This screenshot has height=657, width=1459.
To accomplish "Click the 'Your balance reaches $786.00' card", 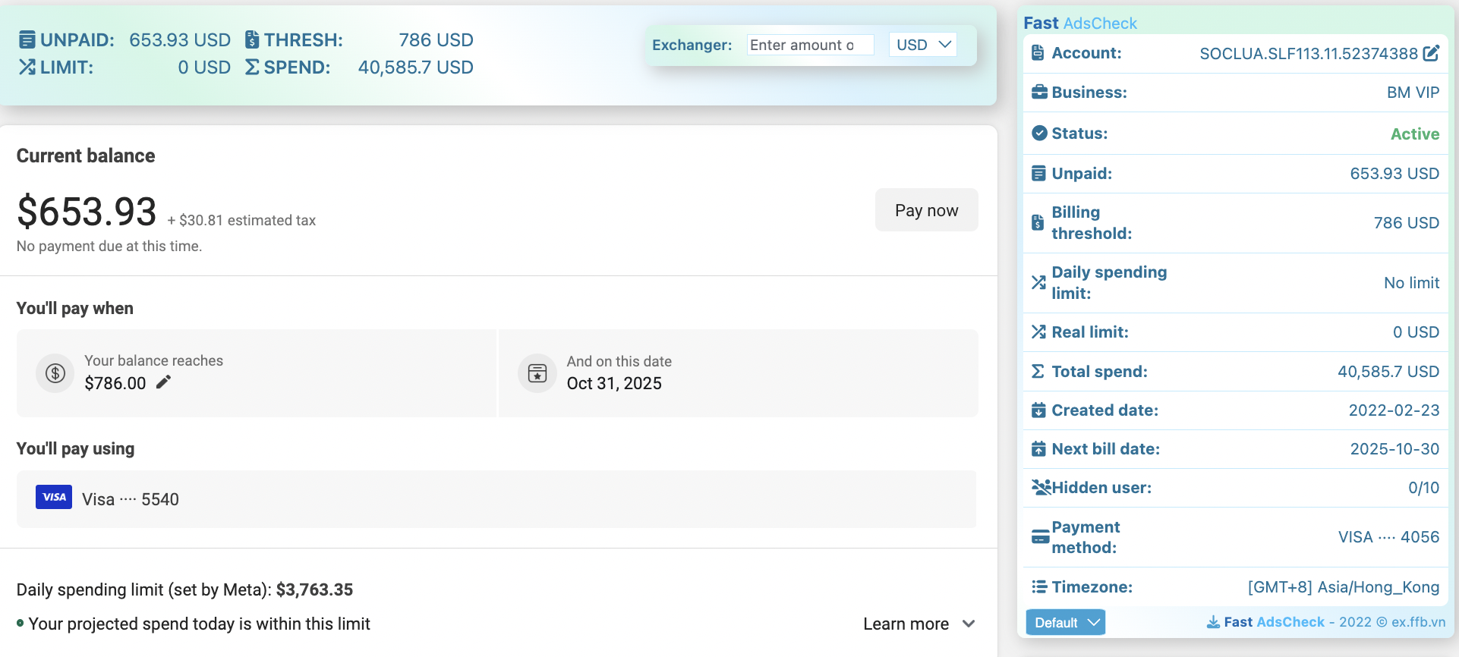I will point(257,373).
